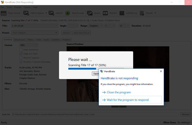Click the Save New Preset button
The height and width of the screenshot is (125, 192).
(x=82, y=33)
